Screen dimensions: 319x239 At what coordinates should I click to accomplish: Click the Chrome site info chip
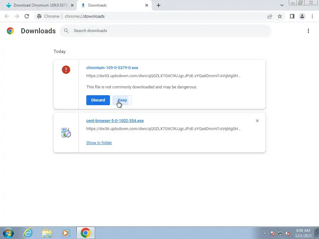(x=48, y=16)
